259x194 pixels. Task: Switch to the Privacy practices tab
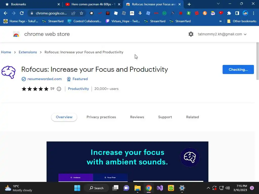click(101, 117)
